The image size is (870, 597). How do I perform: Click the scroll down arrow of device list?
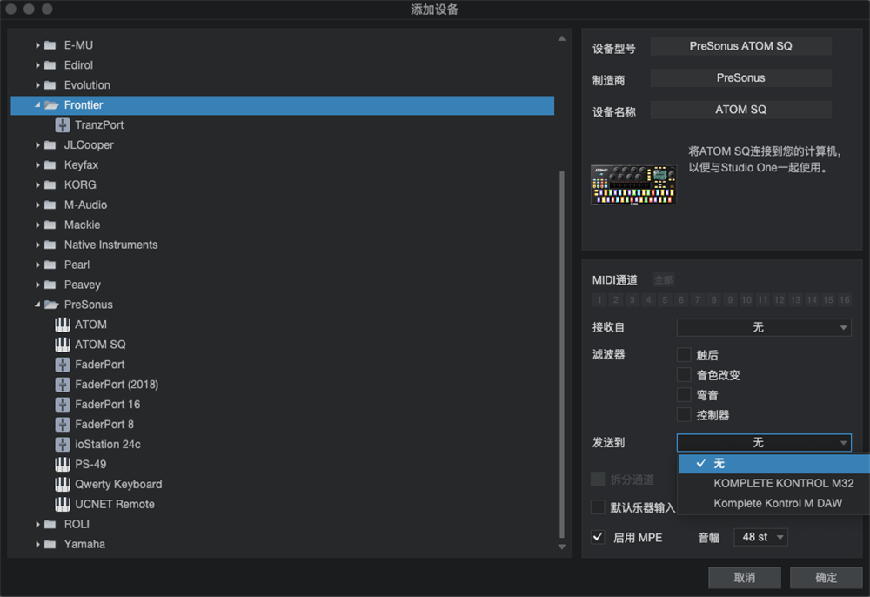561,547
